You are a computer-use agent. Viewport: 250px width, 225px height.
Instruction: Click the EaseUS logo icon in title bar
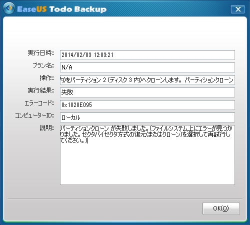(9, 8)
